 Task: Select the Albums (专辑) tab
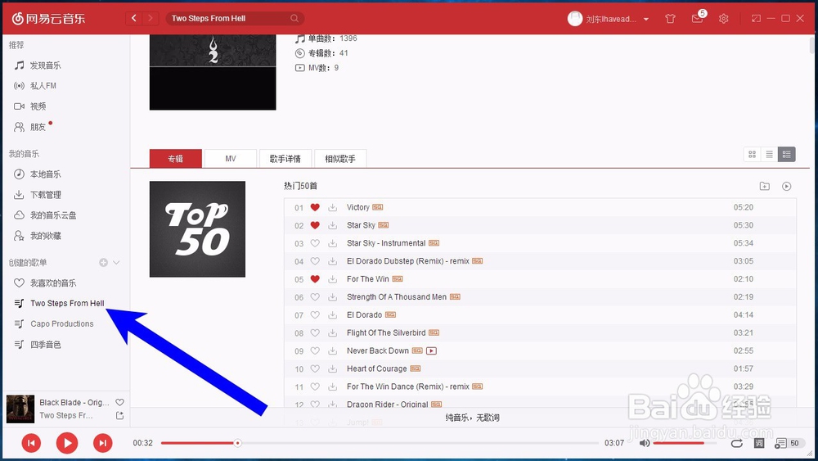coord(176,159)
